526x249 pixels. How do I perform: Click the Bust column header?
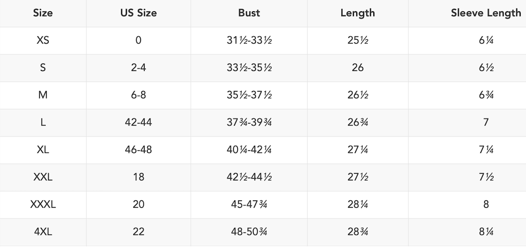(249, 13)
